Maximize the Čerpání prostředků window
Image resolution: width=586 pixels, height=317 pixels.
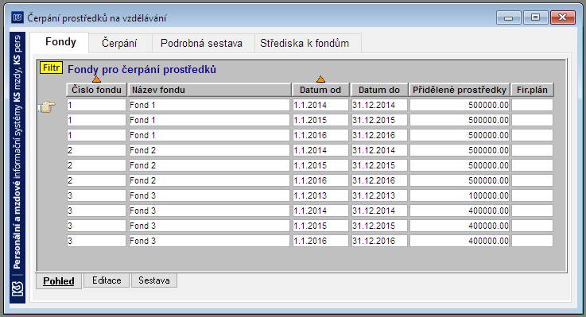pos(536,17)
